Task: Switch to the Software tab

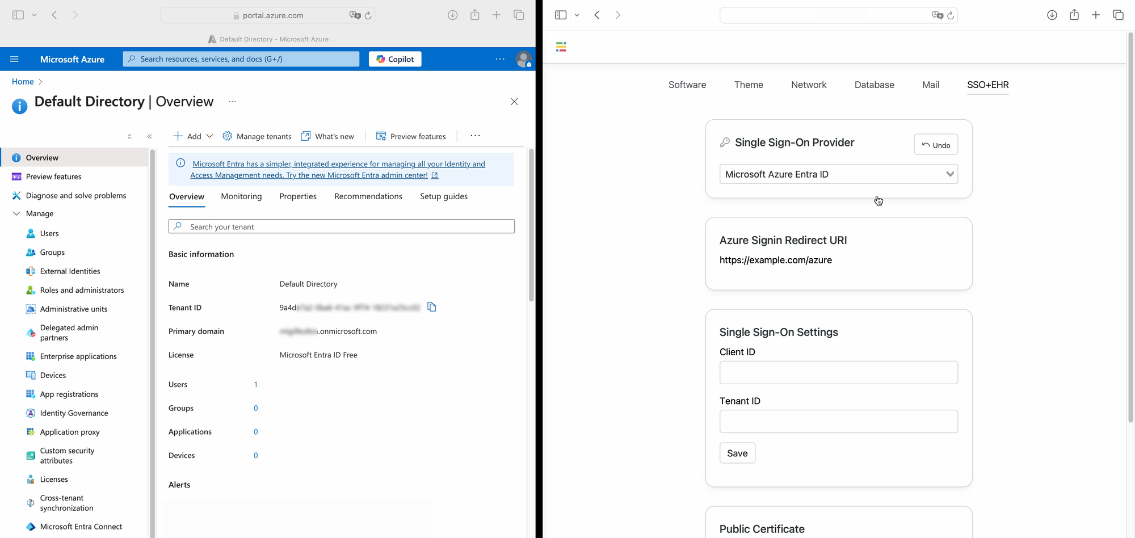Action: click(x=687, y=85)
